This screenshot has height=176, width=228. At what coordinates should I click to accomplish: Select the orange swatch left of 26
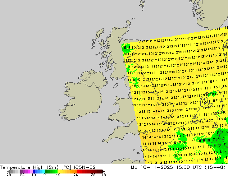(76, 171)
